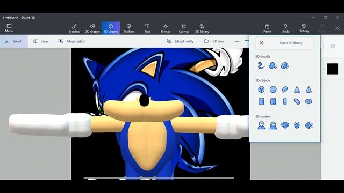Select the soft edge 3D doodle
The width and height of the screenshot is (344, 193).
(x=273, y=65)
